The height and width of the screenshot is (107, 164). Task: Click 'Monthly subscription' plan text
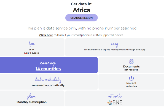click(31, 102)
